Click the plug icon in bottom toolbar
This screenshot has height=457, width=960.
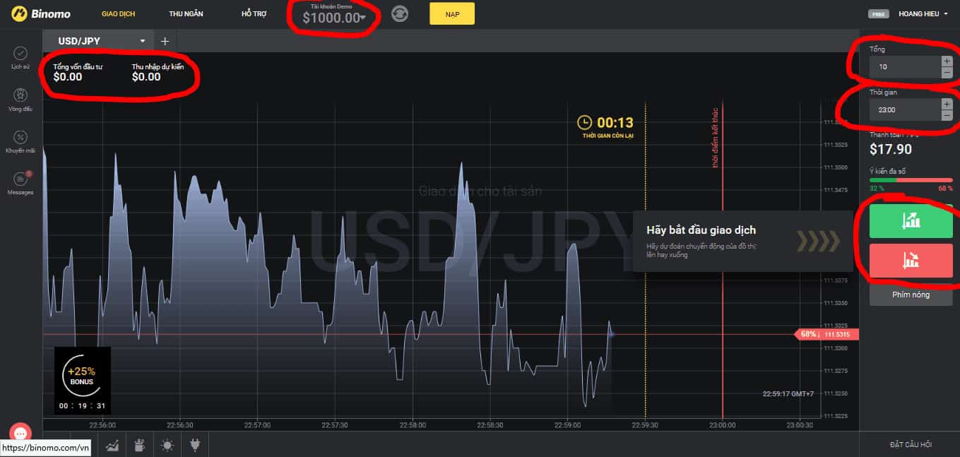pyautogui.click(x=194, y=445)
